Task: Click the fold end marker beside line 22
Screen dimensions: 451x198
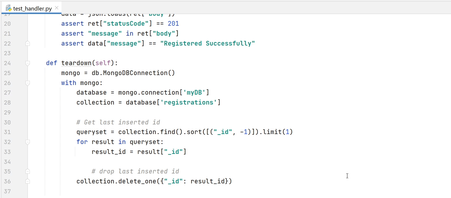Action: point(28,43)
